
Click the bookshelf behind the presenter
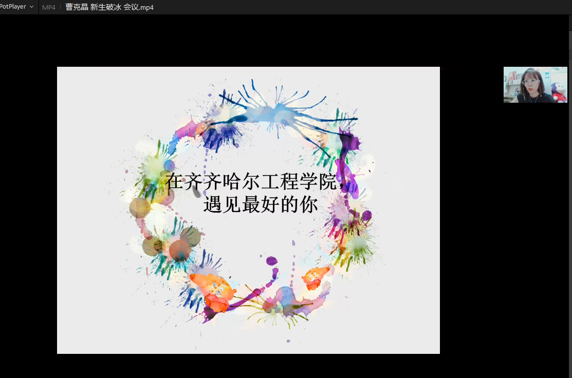coord(512,80)
